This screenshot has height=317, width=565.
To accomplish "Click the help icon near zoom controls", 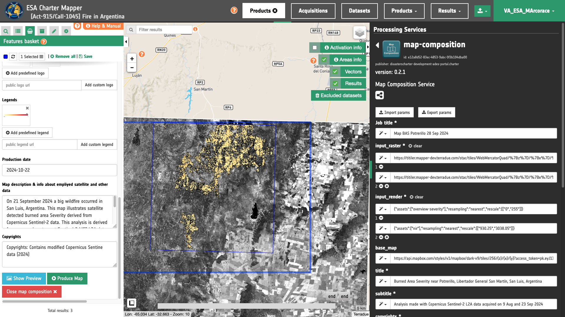I will click(x=142, y=54).
